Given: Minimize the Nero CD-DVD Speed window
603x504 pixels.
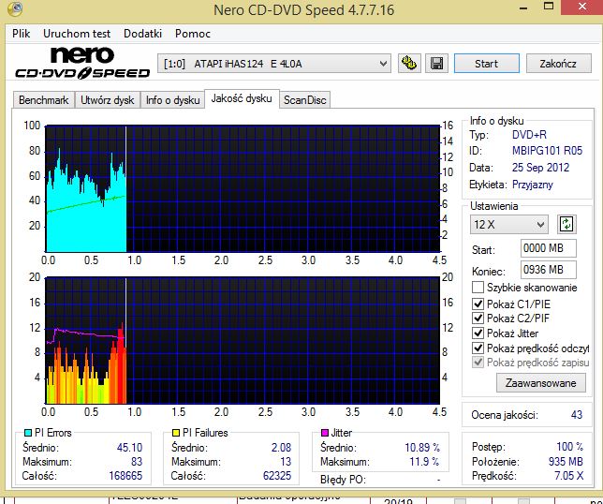Looking at the screenshot, I should (x=523, y=7).
